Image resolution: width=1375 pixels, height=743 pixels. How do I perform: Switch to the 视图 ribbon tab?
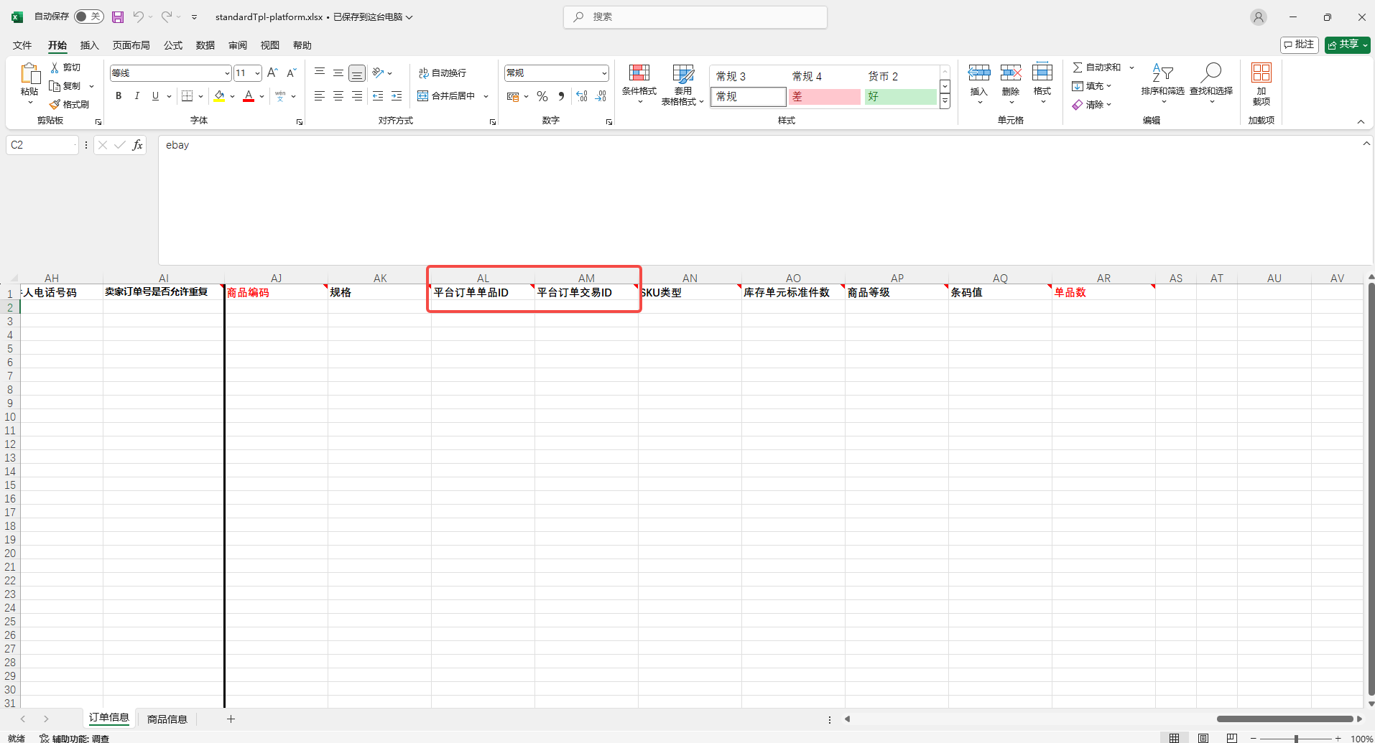[x=269, y=45]
